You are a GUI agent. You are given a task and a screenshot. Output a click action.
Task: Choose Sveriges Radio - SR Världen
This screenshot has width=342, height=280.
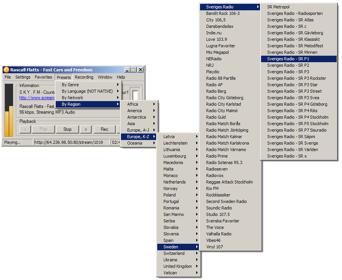[x=299, y=150]
